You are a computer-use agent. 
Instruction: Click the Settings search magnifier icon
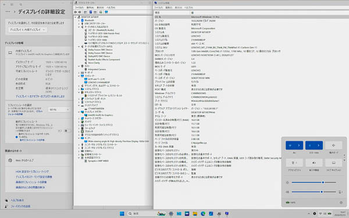pyautogui.click(x=20, y=5)
